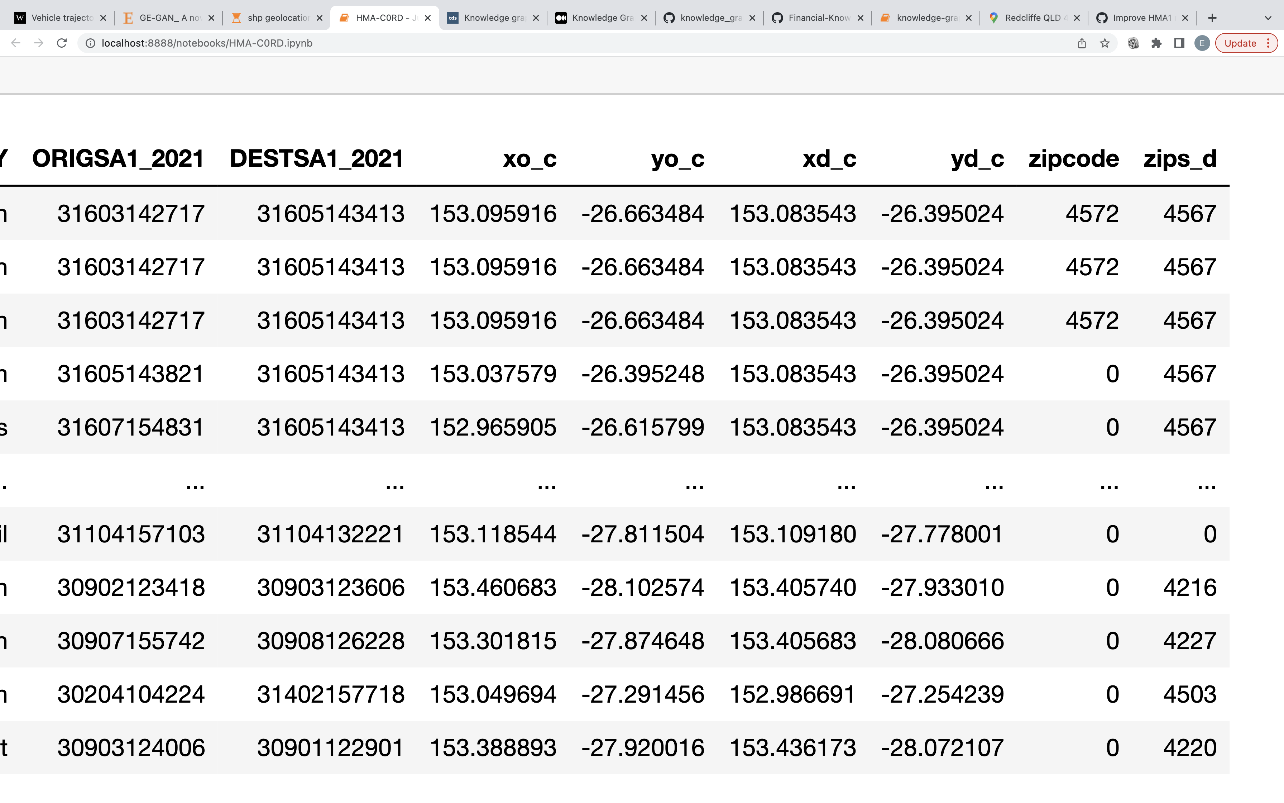Viewport: 1284px width, 803px height.
Task: Click inside the address bar URL
Action: tap(207, 43)
